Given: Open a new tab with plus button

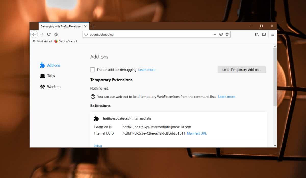Looking at the screenshot, I should pyautogui.click(x=93, y=26).
